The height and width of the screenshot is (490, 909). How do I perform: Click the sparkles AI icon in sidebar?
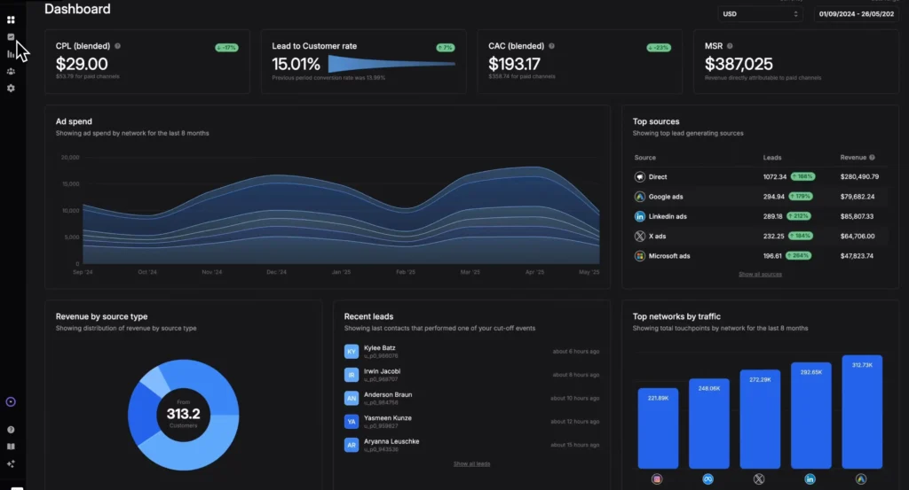11,463
